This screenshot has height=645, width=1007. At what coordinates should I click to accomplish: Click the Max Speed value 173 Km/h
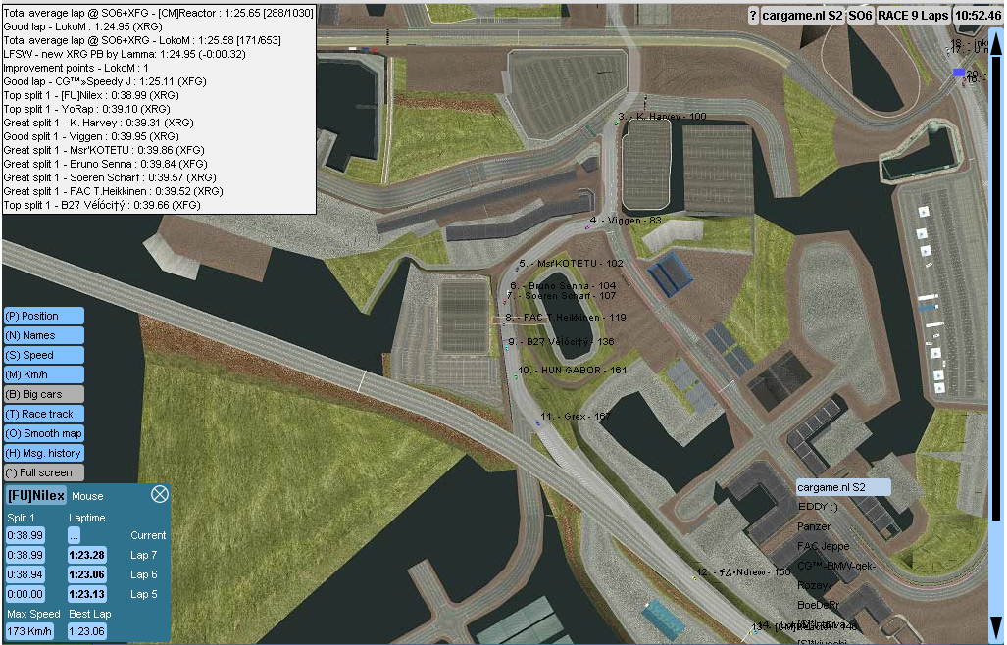(x=29, y=631)
